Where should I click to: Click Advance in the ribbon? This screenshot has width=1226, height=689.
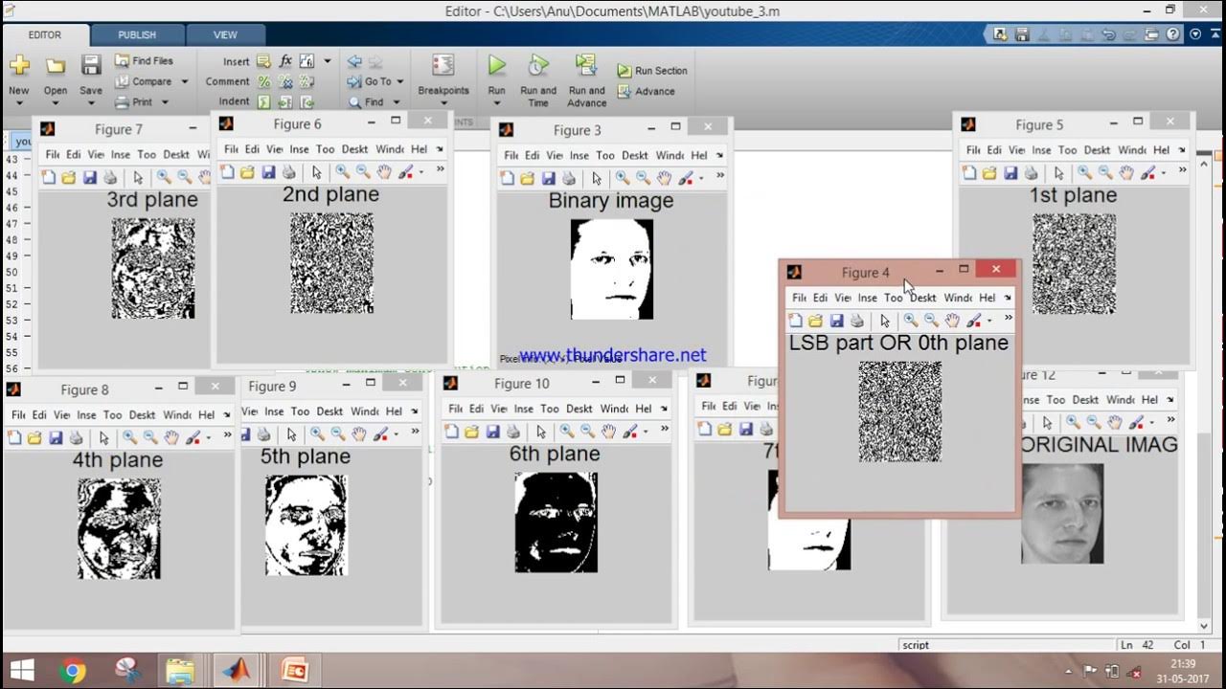[x=647, y=92]
